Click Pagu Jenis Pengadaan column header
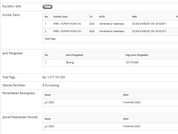Image resolution: width=178 pixels, height=134 pixels. 137,55
